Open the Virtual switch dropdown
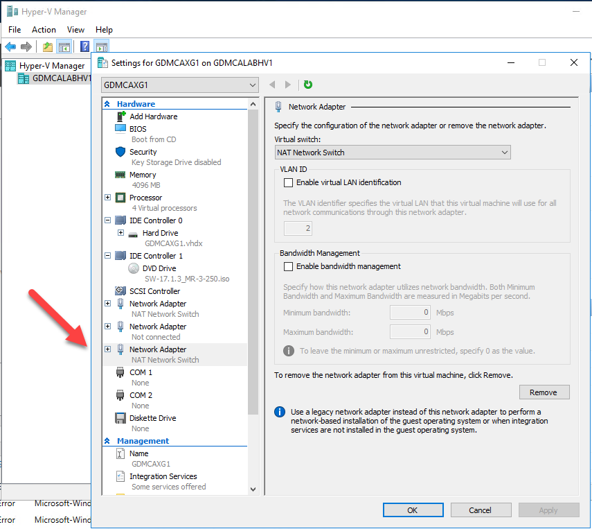592x529 pixels. 393,153
